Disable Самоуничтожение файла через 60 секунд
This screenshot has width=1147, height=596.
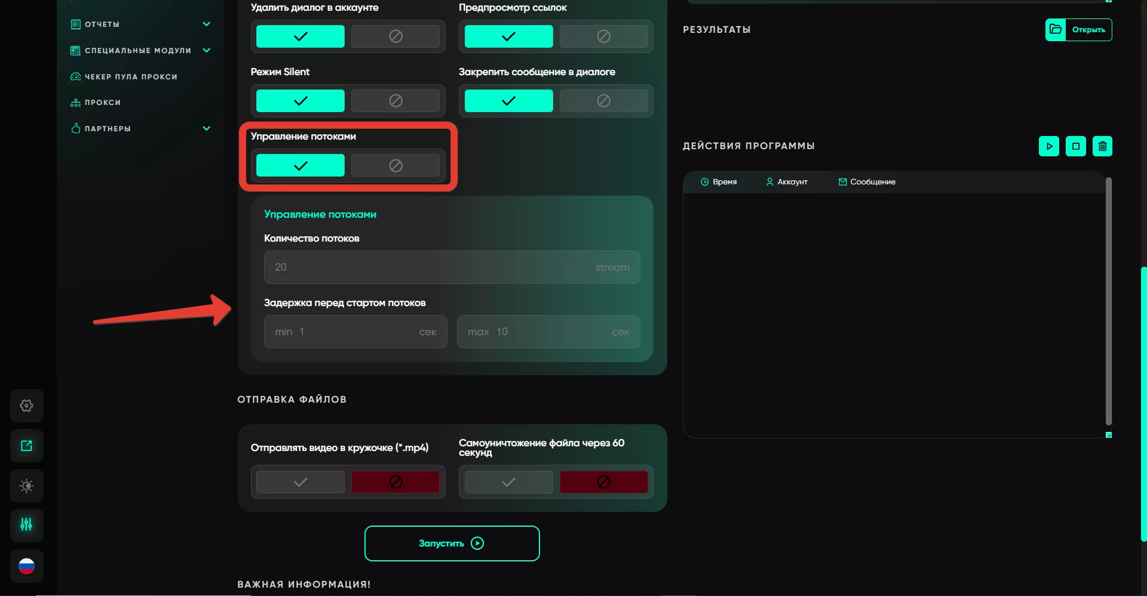603,482
